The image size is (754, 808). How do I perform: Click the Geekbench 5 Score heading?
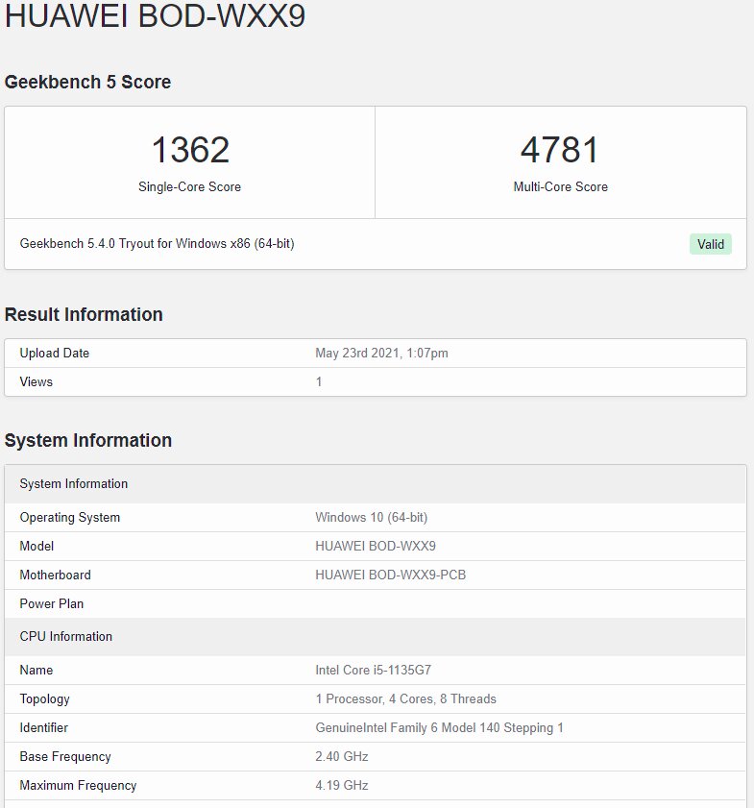tap(87, 82)
